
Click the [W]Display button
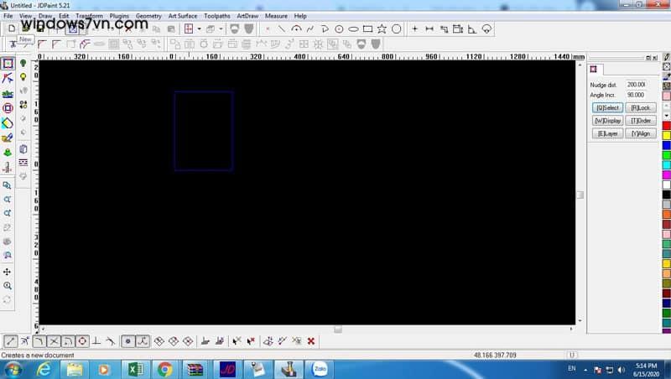(x=607, y=121)
